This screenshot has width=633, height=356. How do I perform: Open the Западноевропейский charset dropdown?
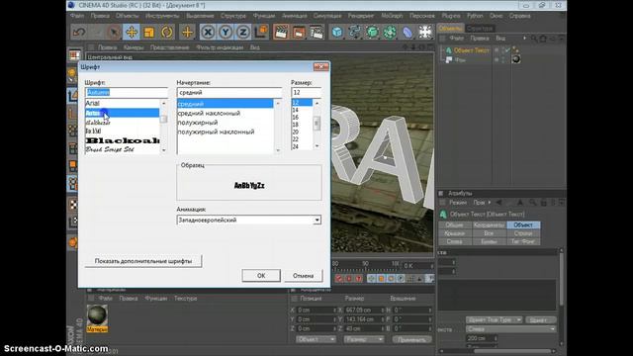tap(248, 220)
